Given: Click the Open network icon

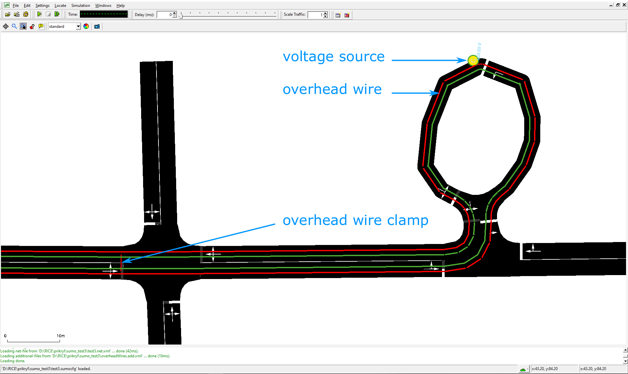Looking at the screenshot, I should pos(17,14).
